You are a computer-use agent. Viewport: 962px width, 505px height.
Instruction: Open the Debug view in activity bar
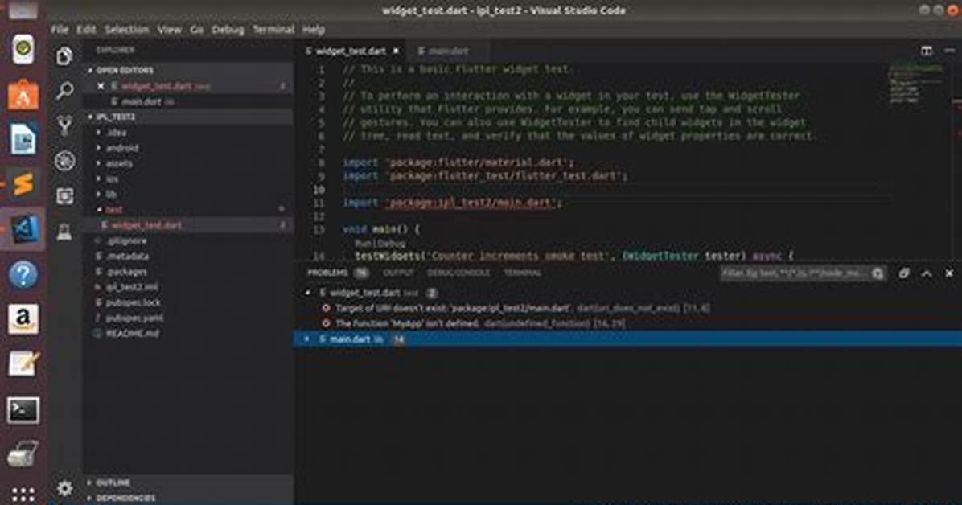pyautogui.click(x=64, y=161)
